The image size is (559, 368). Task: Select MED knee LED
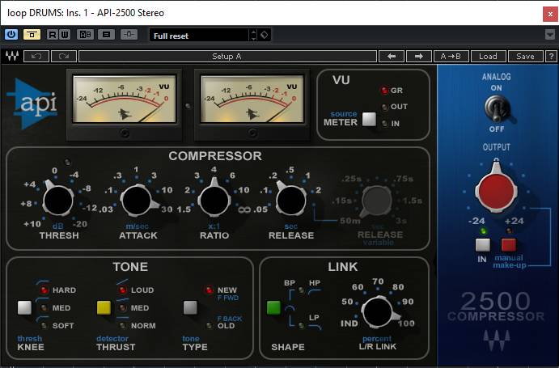click(44, 307)
